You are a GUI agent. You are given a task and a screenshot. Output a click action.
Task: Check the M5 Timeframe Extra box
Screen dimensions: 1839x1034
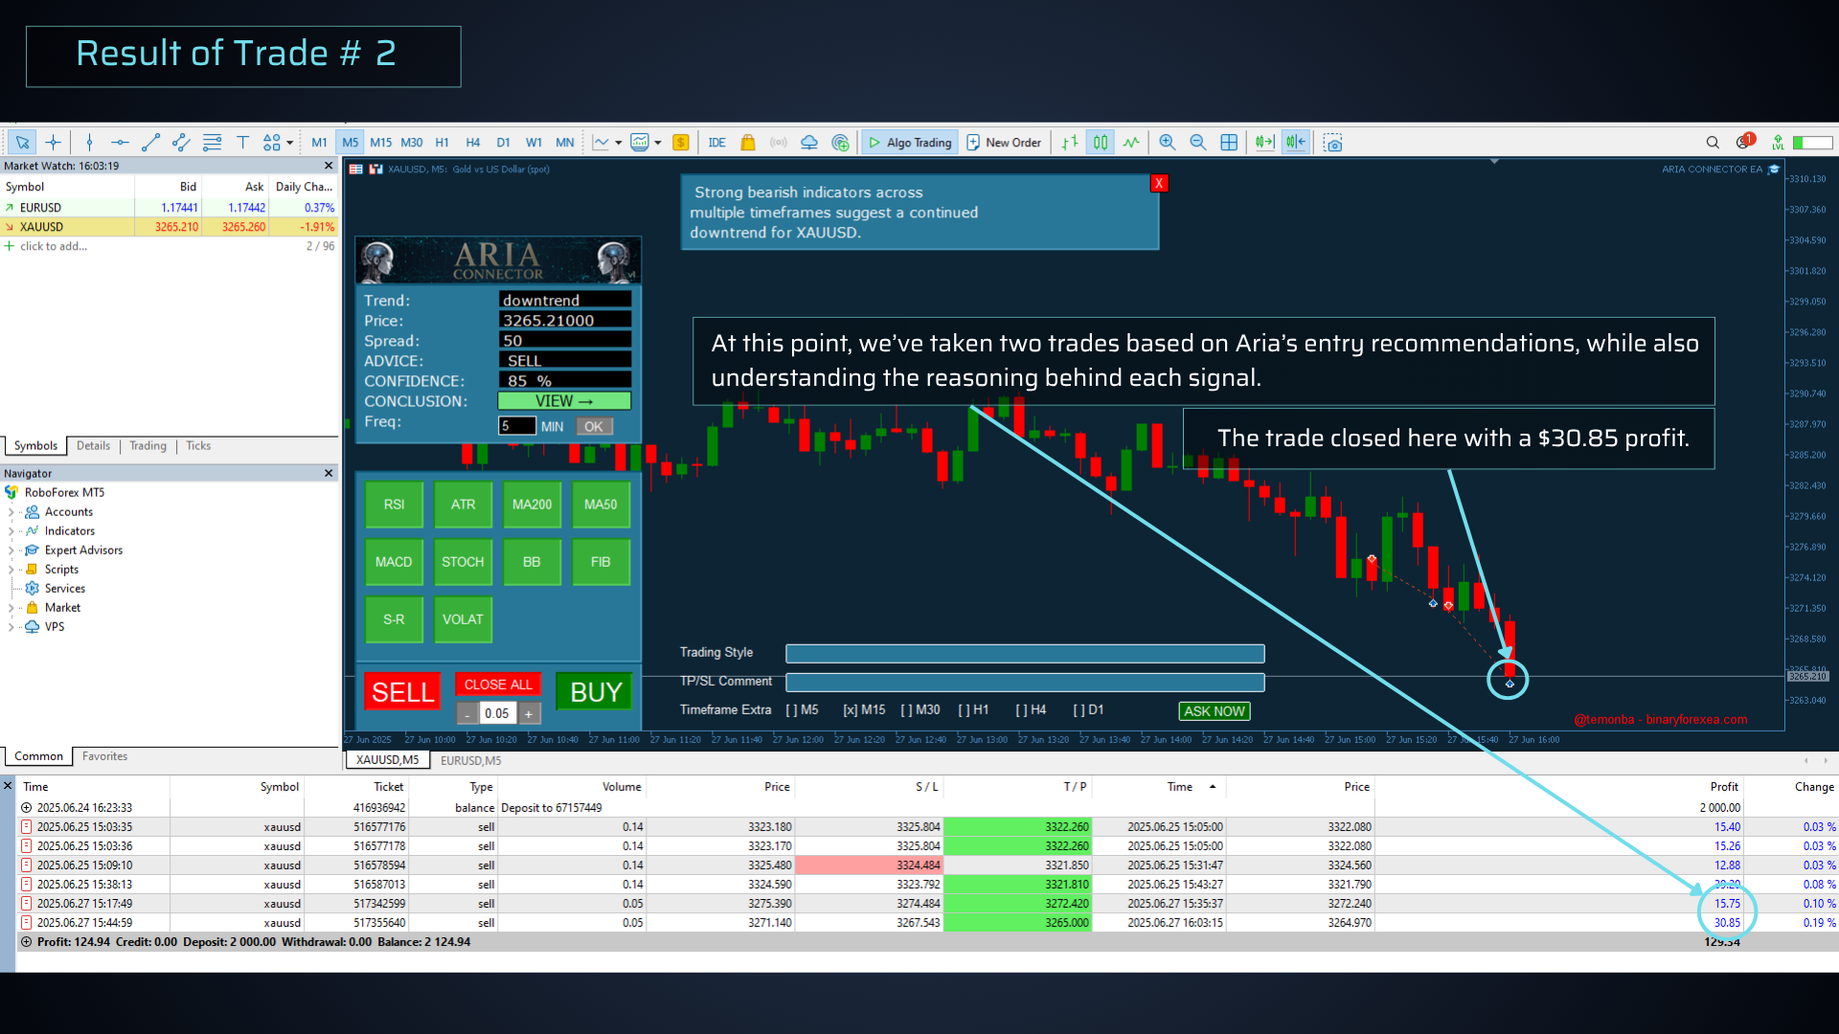point(789,710)
